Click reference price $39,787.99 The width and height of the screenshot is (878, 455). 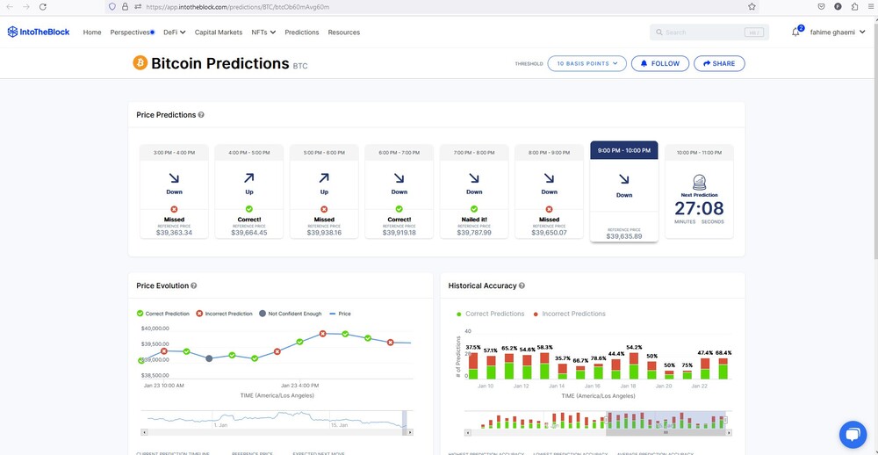tap(474, 233)
